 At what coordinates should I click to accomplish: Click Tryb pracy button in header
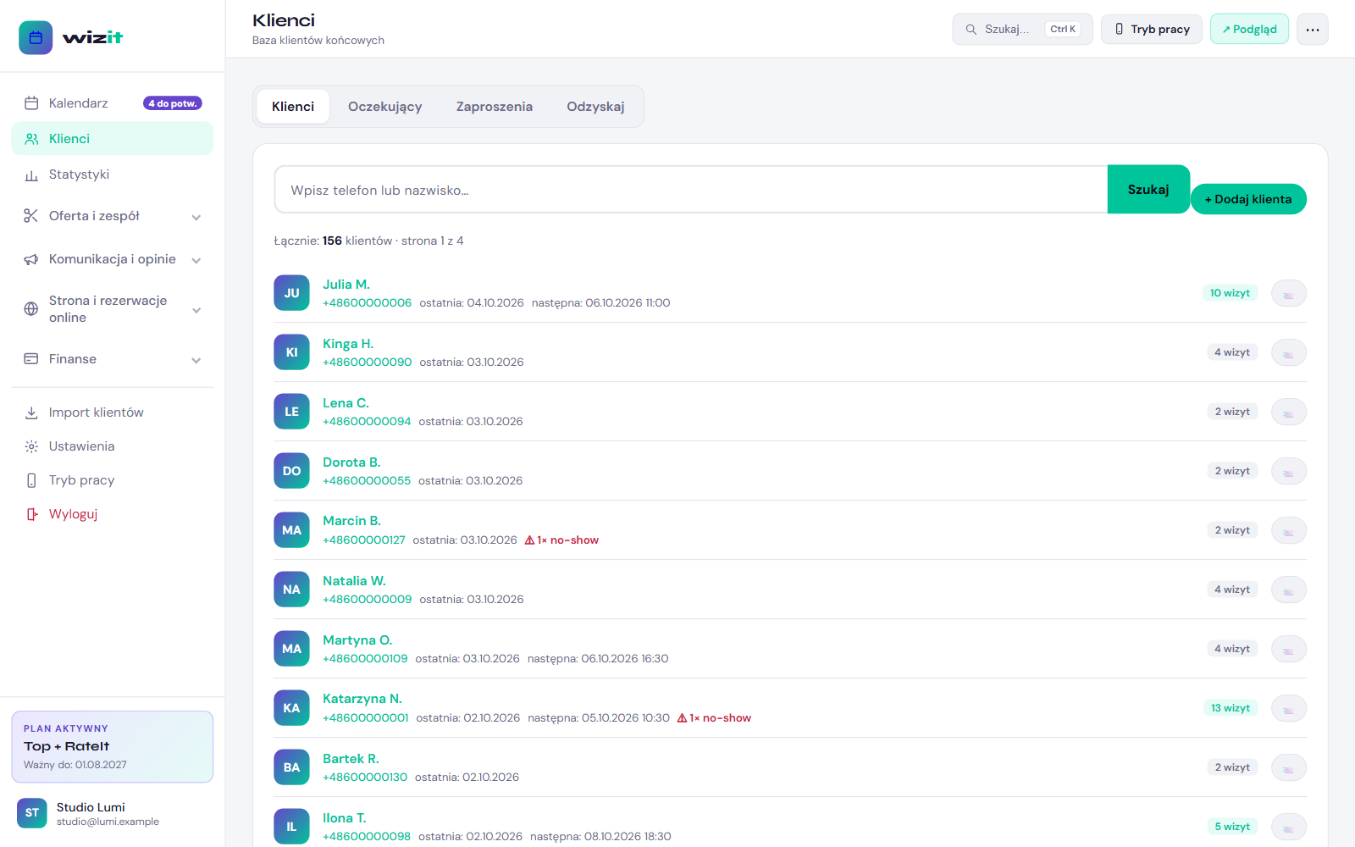click(1152, 29)
